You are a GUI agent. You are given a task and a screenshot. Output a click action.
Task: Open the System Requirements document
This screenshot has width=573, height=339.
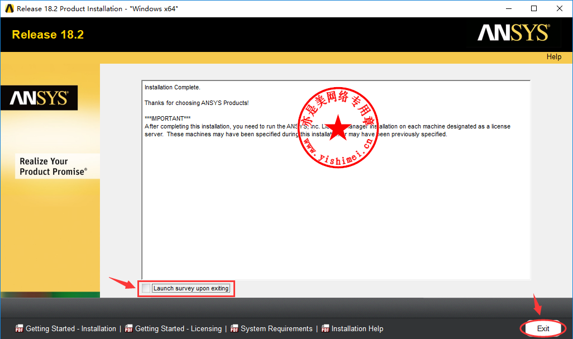(x=276, y=328)
